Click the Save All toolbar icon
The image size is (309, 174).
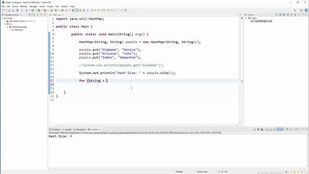[13, 10]
